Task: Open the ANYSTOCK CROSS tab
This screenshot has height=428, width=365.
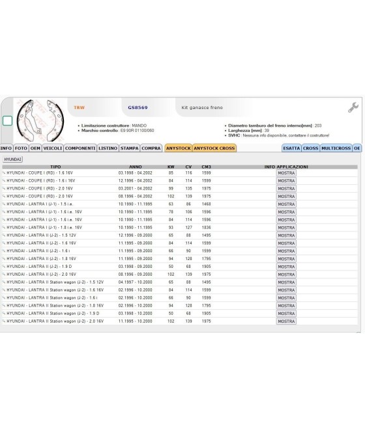Action: tap(214, 148)
